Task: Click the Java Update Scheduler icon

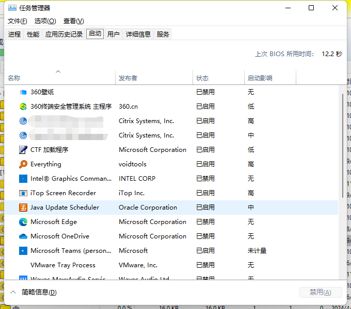Action: (x=23, y=208)
